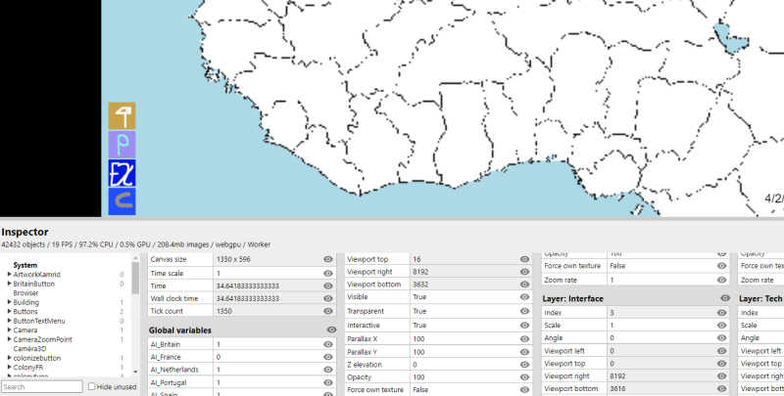Viewport: 784px width, 396px height.
Task: Edit the Time scale value field
Action: click(x=268, y=274)
